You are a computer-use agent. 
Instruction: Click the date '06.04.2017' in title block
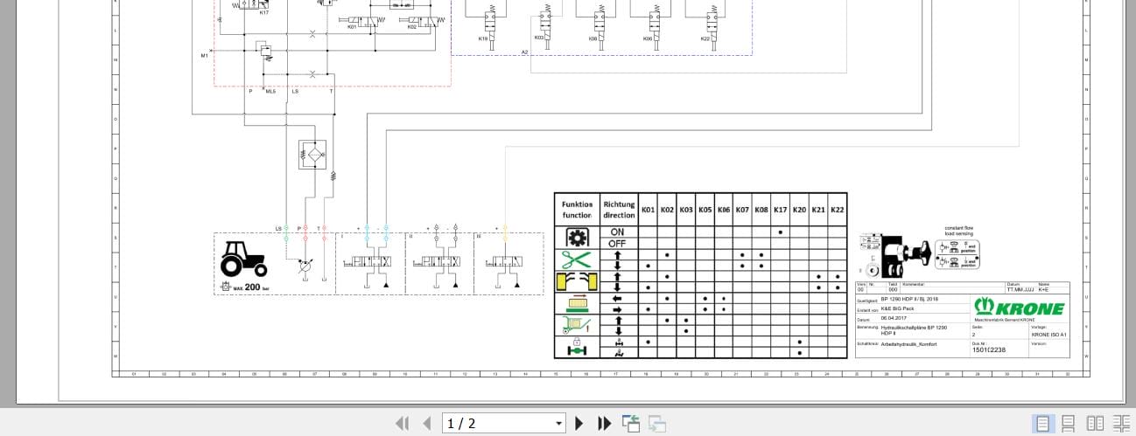point(895,319)
